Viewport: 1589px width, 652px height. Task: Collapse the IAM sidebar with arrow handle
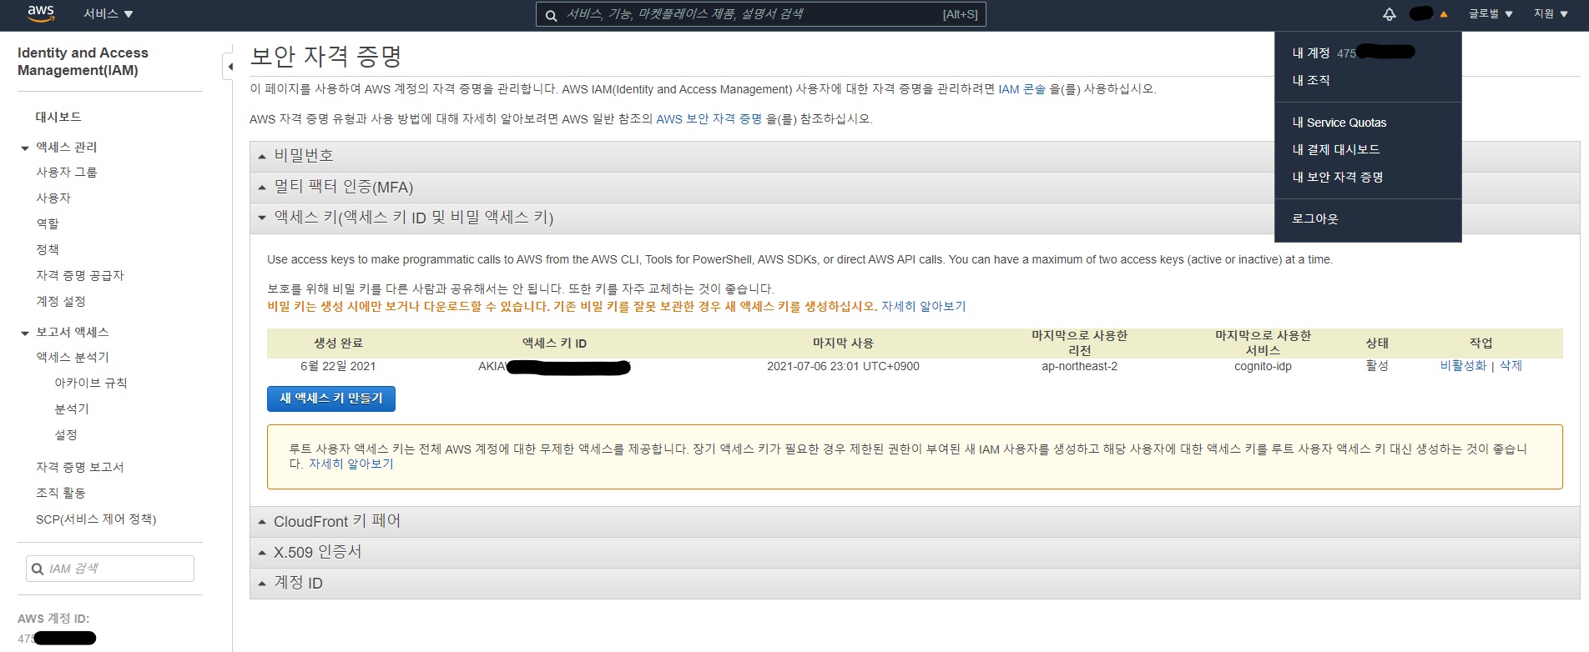coord(228,66)
